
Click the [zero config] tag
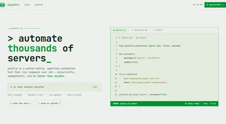coord(74,95)
